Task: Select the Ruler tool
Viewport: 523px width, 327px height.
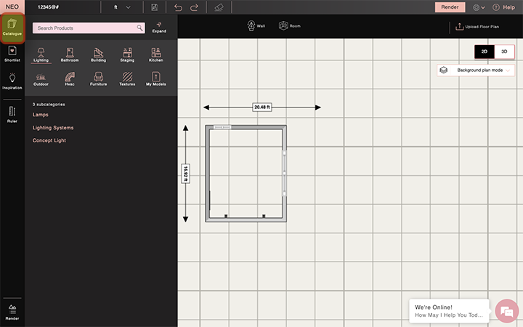Action: coord(12,114)
